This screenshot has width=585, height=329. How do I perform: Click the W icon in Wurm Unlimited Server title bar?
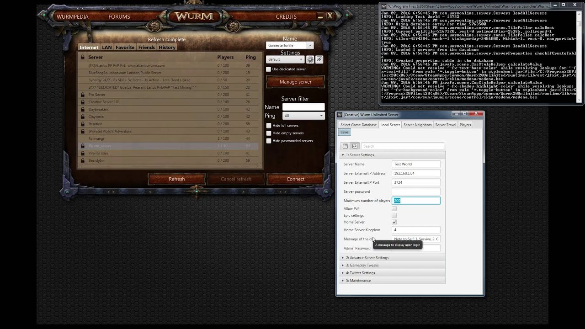(340, 115)
